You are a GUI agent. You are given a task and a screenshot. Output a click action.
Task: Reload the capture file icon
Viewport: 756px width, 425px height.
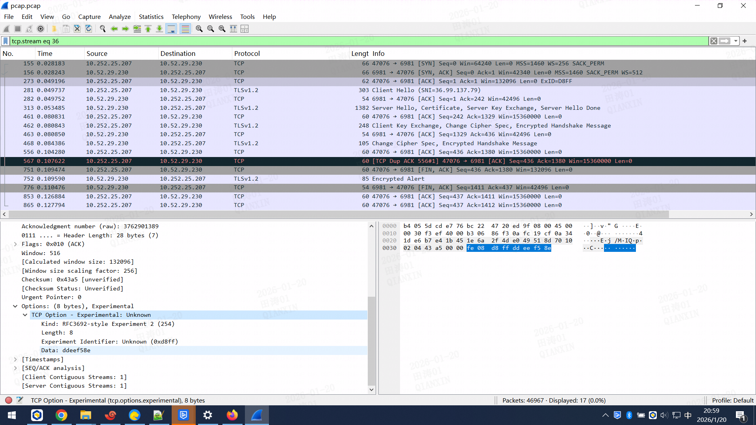(x=89, y=29)
